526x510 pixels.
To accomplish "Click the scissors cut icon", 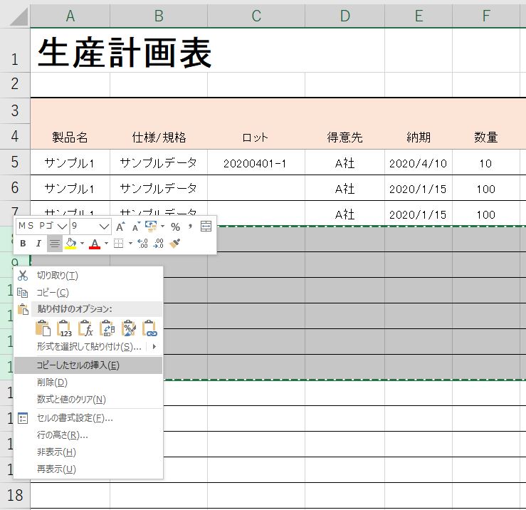I will click(x=23, y=276).
